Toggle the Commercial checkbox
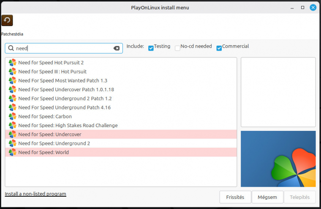This screenshot has height=209, width=321. 219,48
